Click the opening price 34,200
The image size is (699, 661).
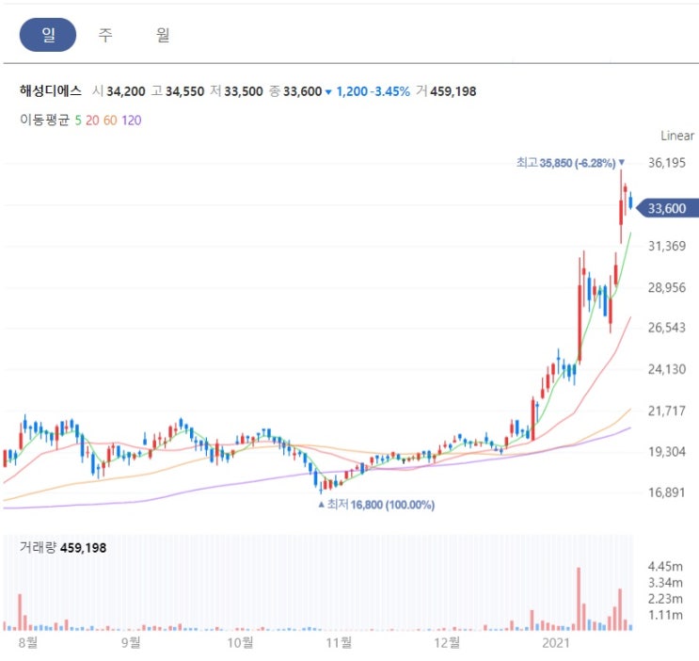(x=126, y=91)
